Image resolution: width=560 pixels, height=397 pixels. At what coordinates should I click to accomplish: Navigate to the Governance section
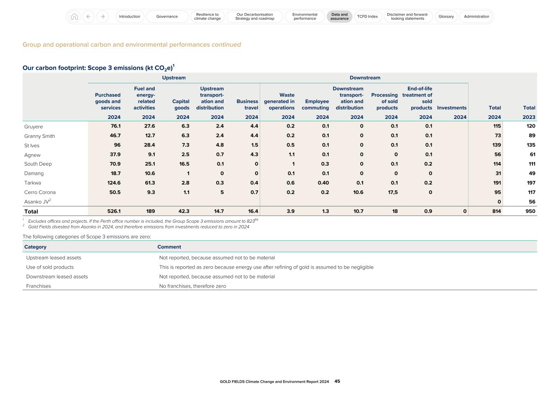(167, 16)
